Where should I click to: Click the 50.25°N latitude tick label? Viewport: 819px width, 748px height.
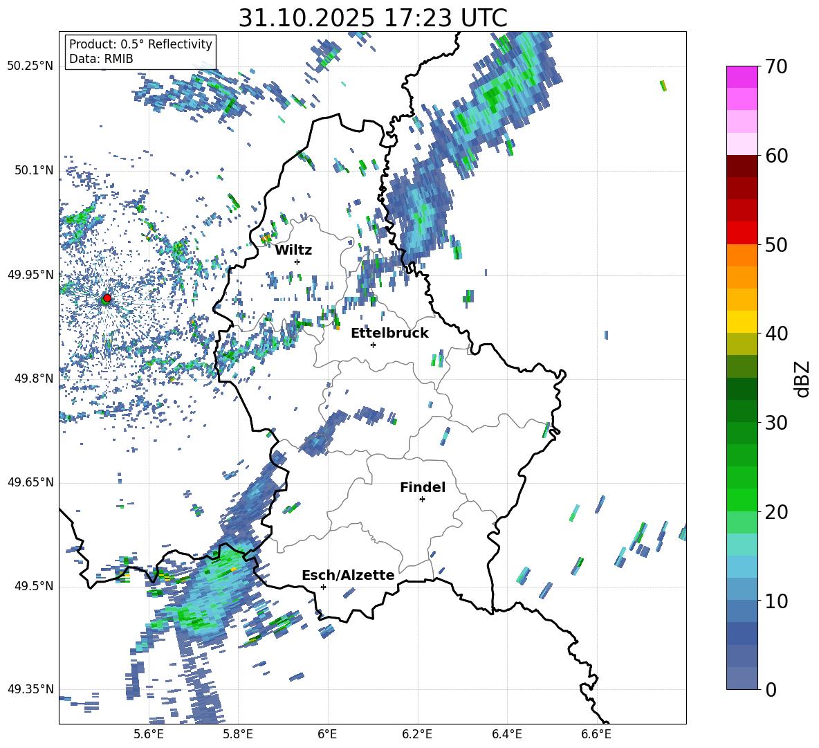click(30, 66)
